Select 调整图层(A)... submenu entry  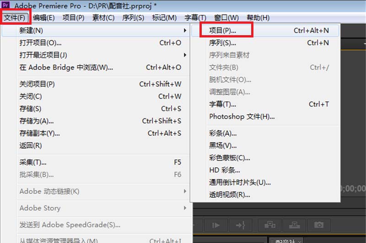tap(265, 92)
